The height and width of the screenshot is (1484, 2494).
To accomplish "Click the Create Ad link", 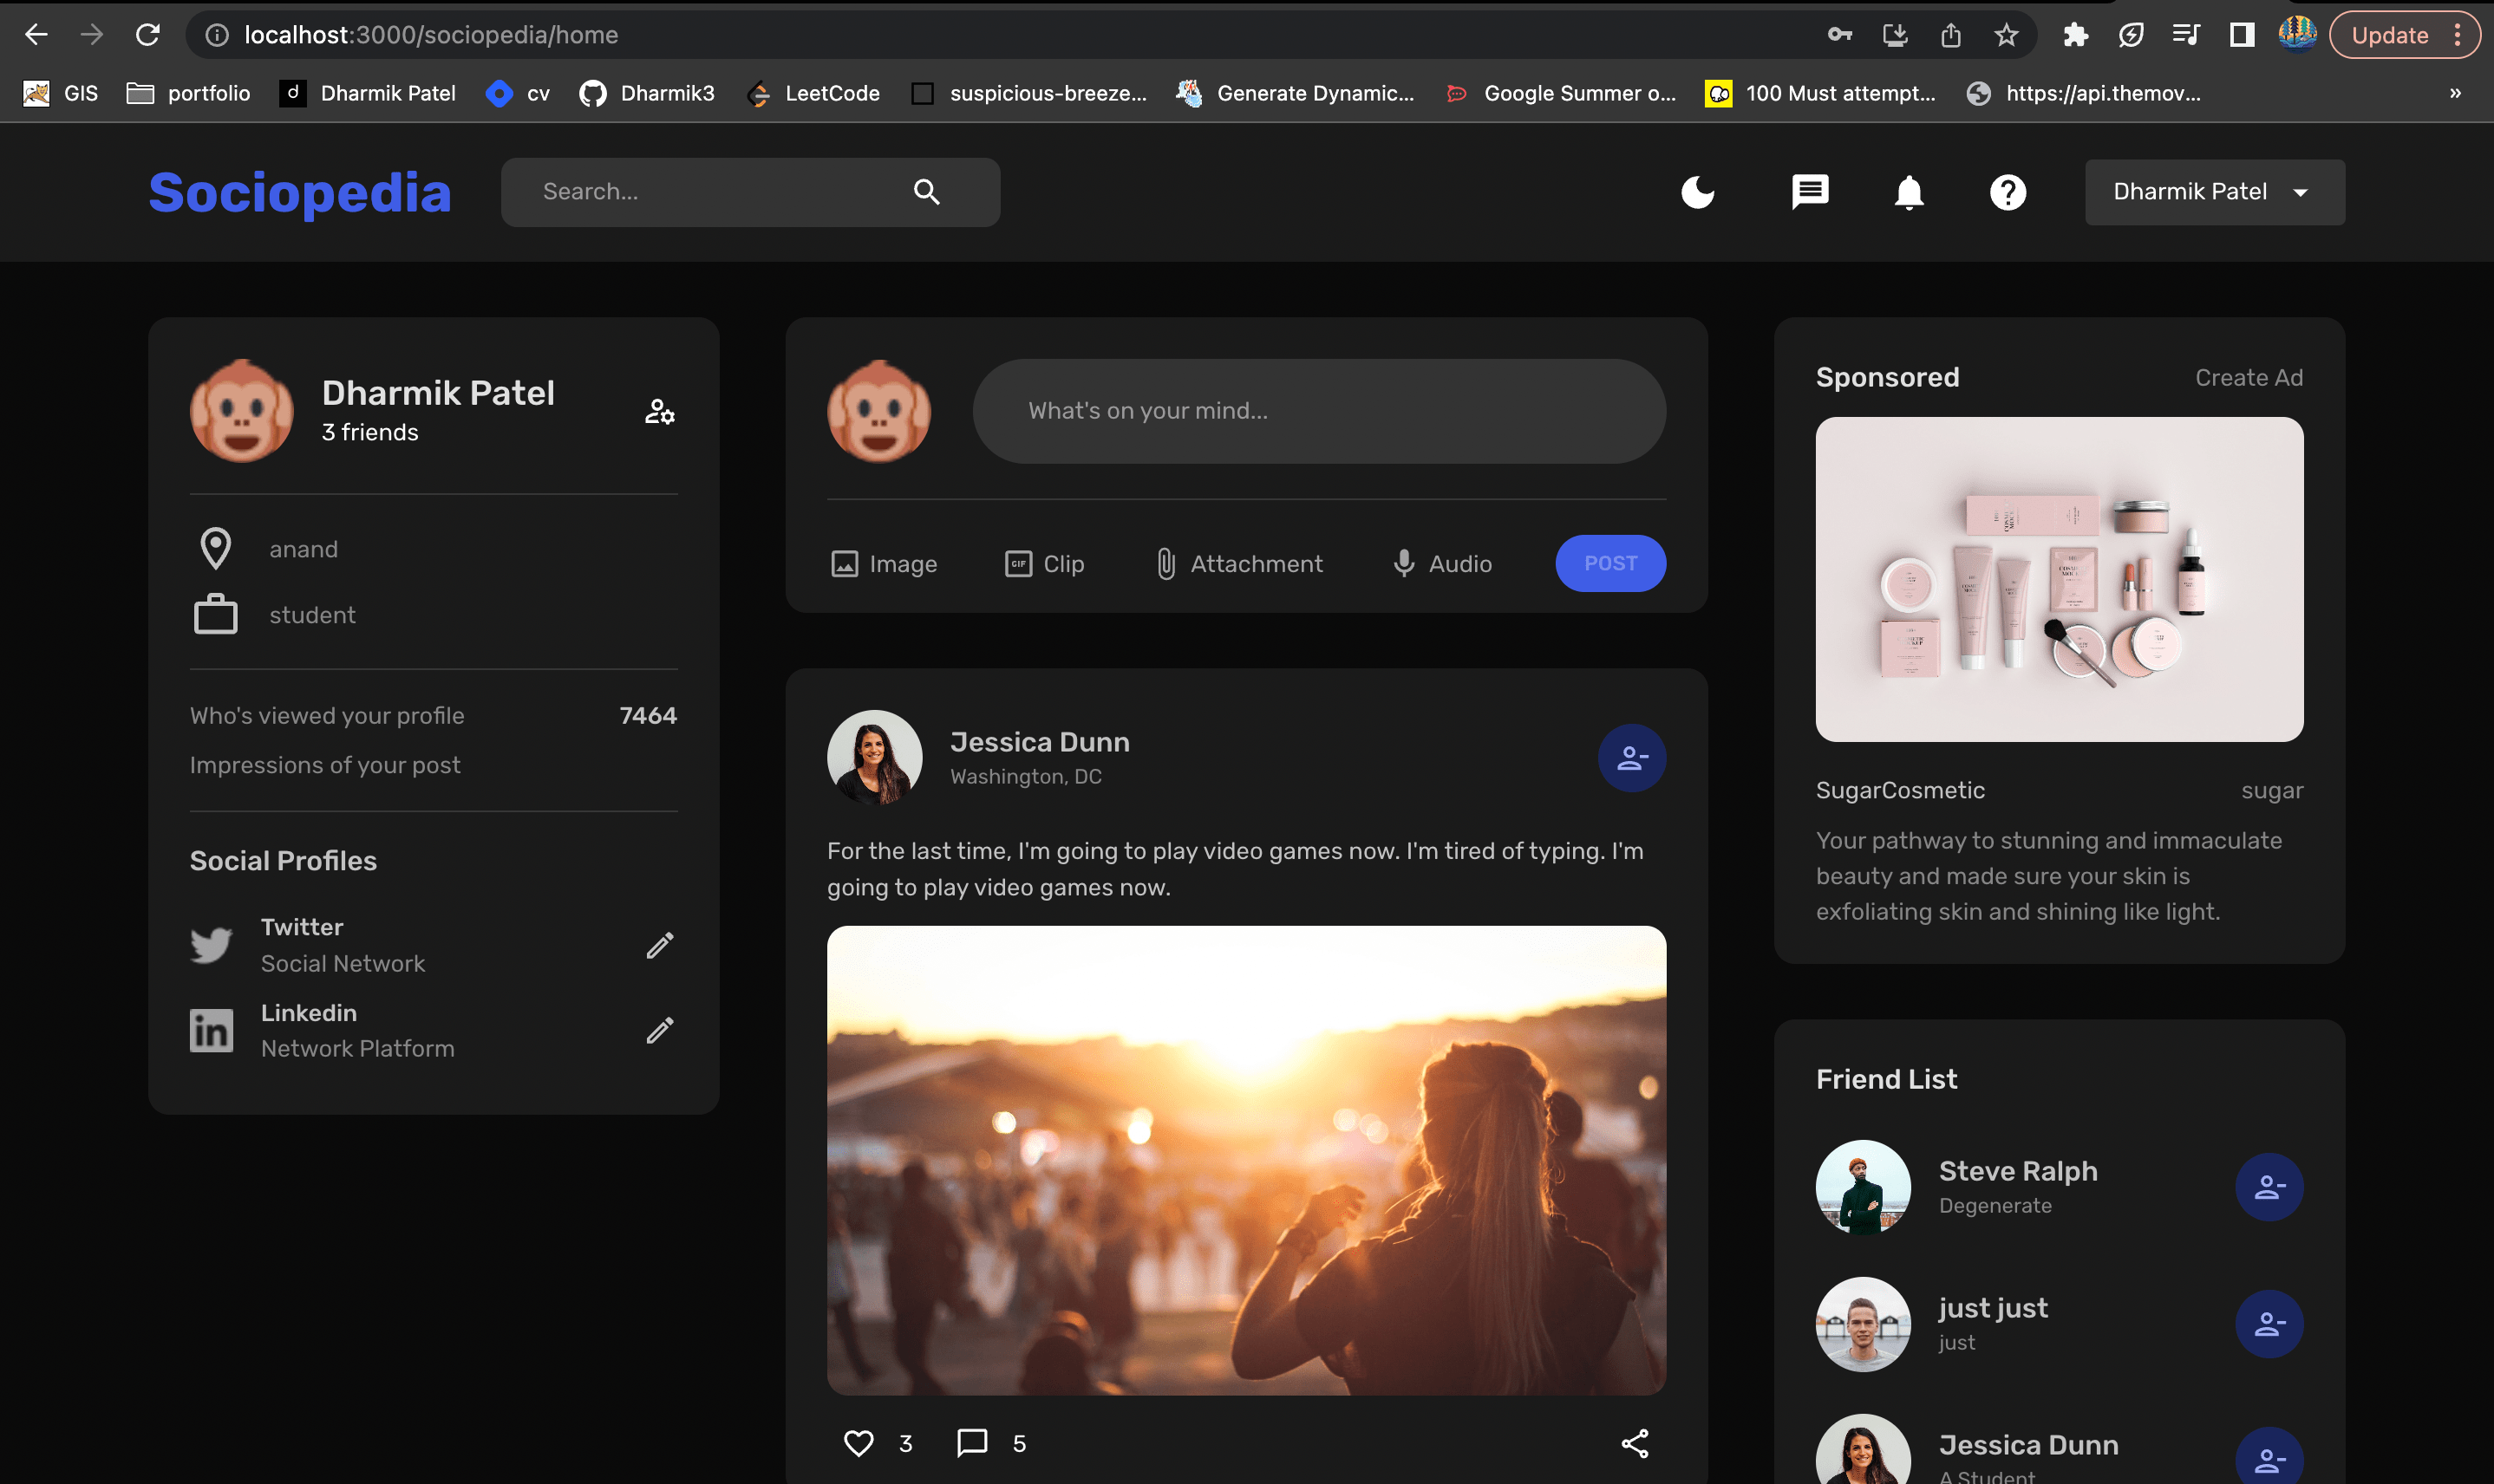I will (2248, 377).
